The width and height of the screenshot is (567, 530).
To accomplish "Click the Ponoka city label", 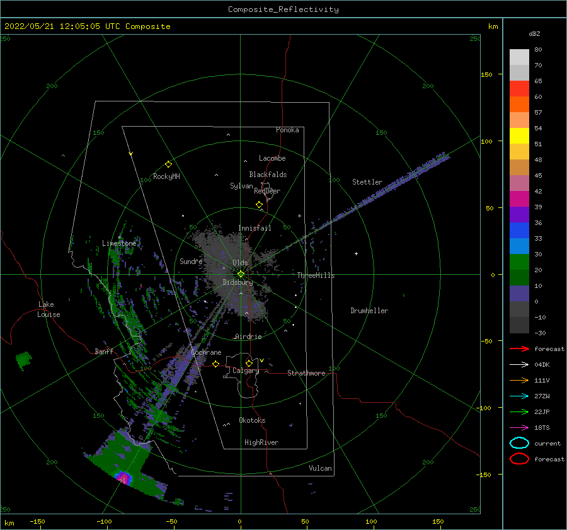I will 287,130.
